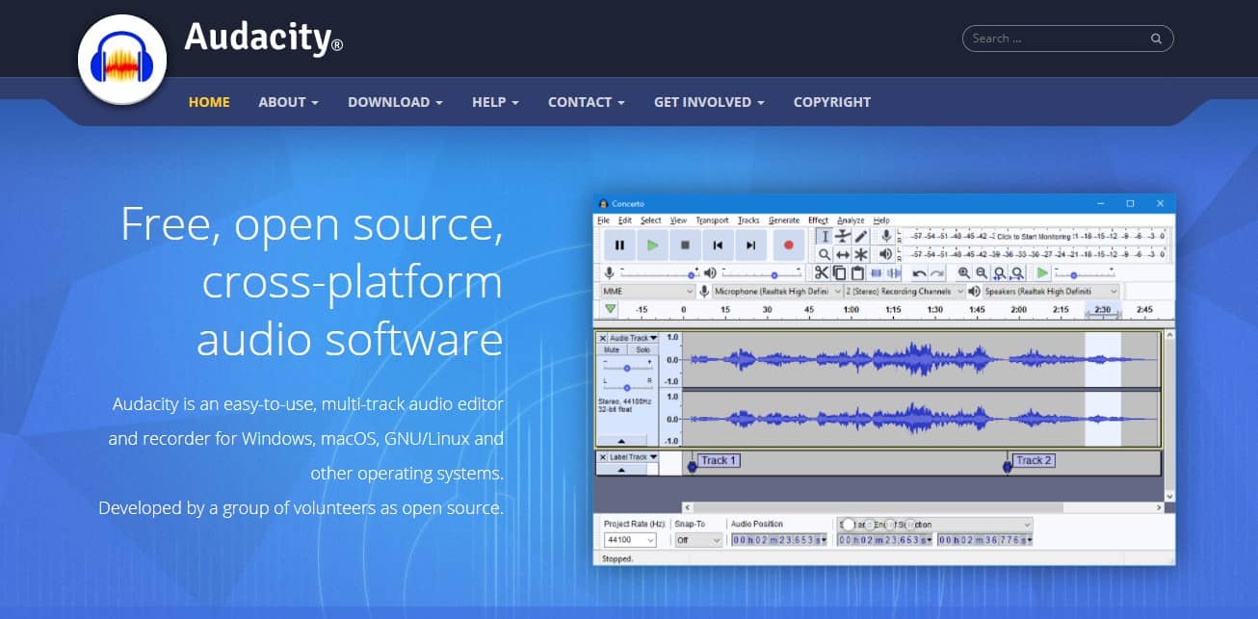Stop playback with the Stop button
Screen dimensions: 1258x619
point(685,245)
